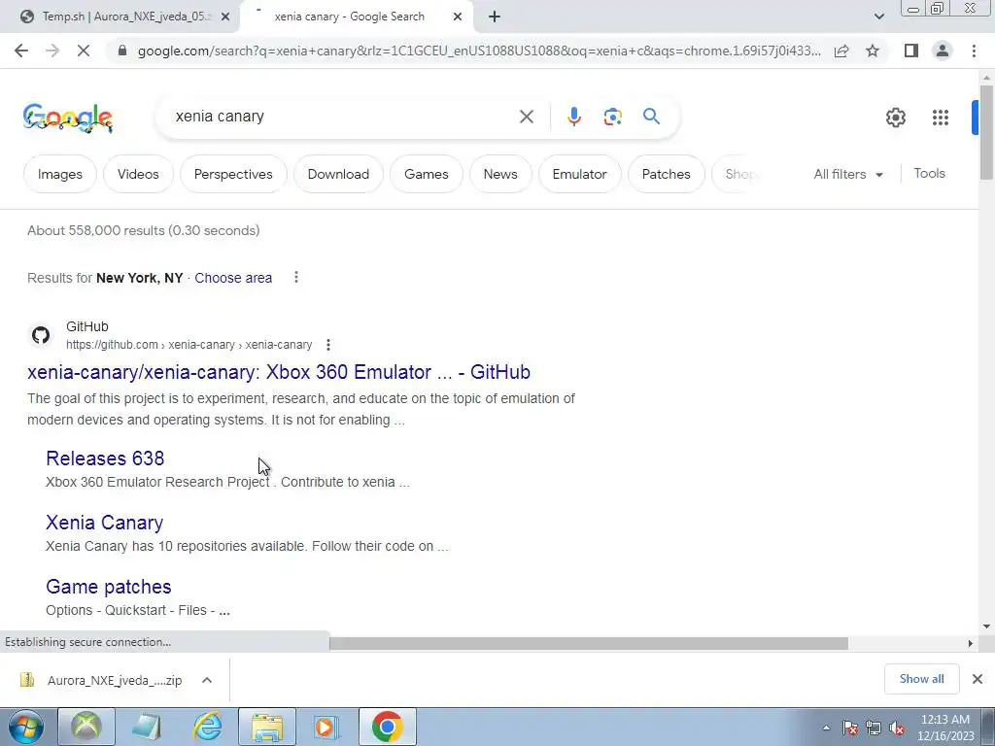Open taskbar clock 12:13 AM
Screen dimensions: 995x746
click(x=945, y=728)
